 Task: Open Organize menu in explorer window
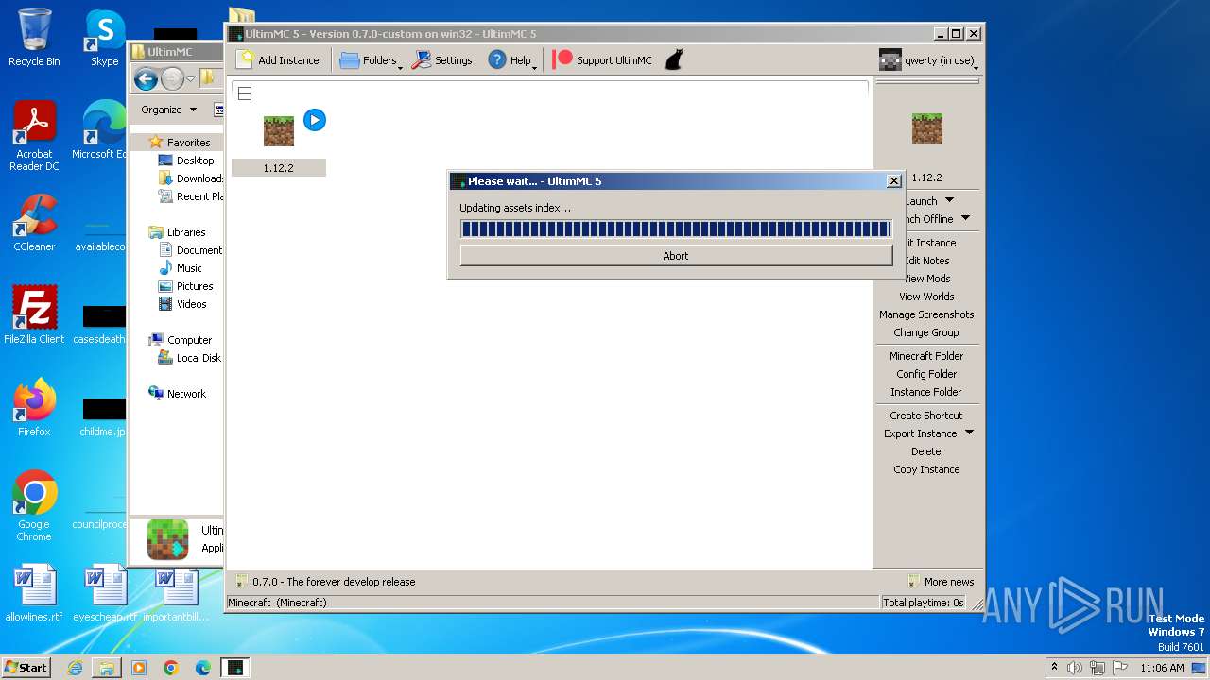(x=168, y=110)
